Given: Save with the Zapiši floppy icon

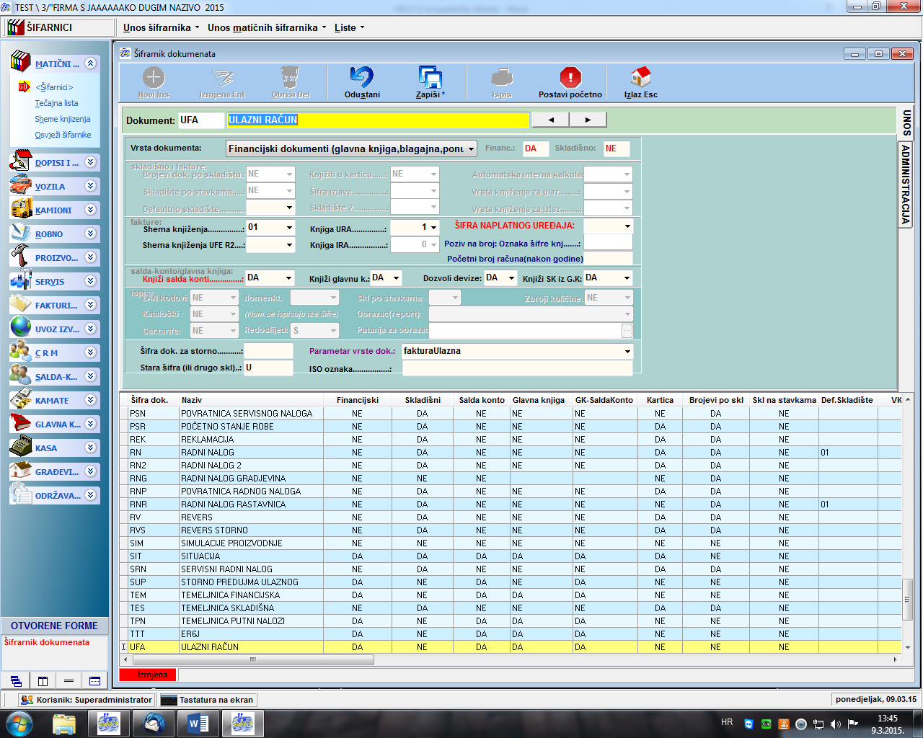Looking at the screenshot, I should [430, 77].
